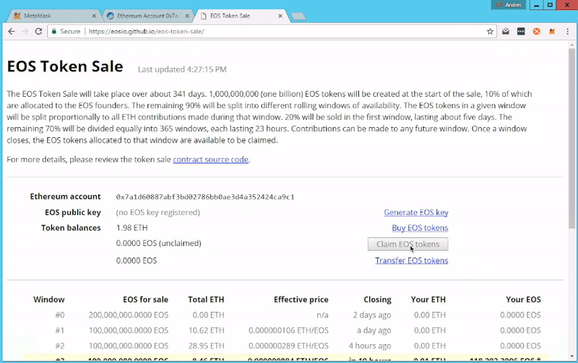Go back using the browser back arrow

click(12, 31)
